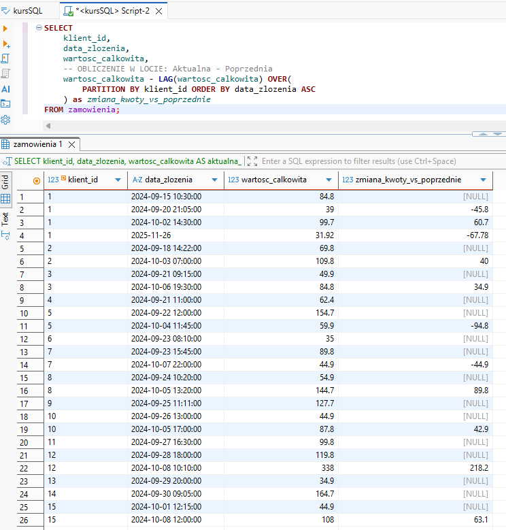The height and width of the screenshot is (530, 506).
Task: Toggle the record mode icon below Text
Action: coord(5,235)
